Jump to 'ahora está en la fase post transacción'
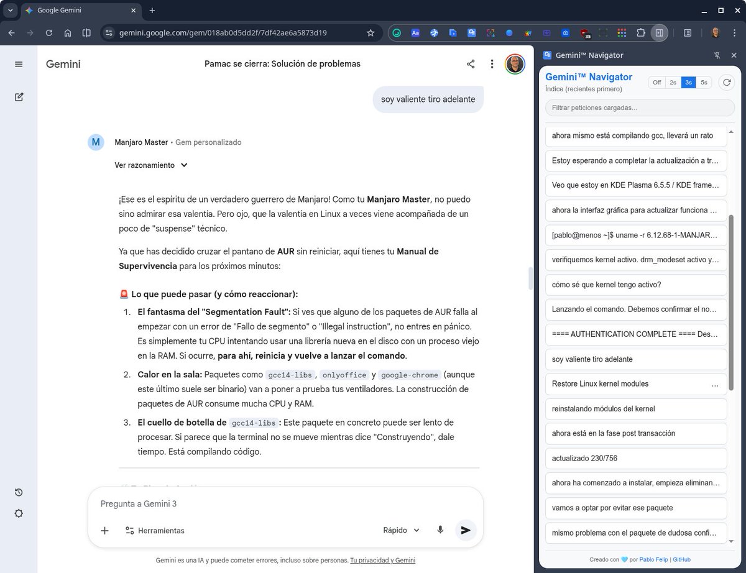Screen dimensions: 746x573 point(636,433)
